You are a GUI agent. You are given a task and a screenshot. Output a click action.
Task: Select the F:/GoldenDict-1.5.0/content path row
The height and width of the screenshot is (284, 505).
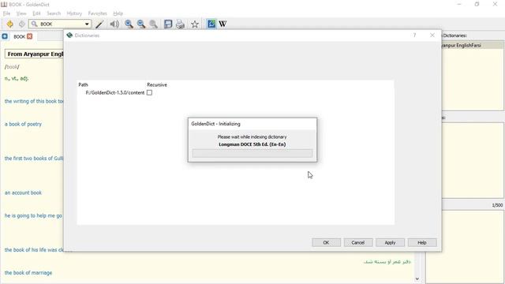115,92
